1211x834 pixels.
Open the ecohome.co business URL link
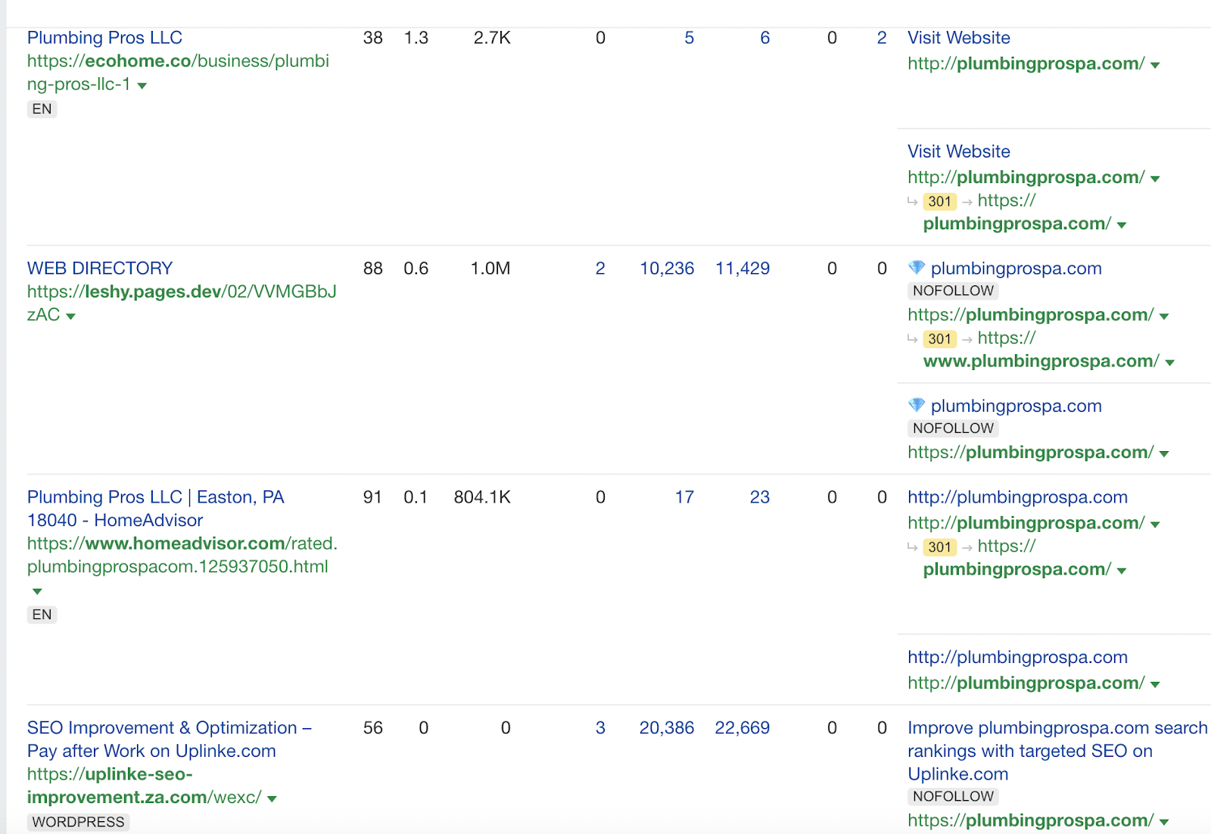tap(178, 73)
